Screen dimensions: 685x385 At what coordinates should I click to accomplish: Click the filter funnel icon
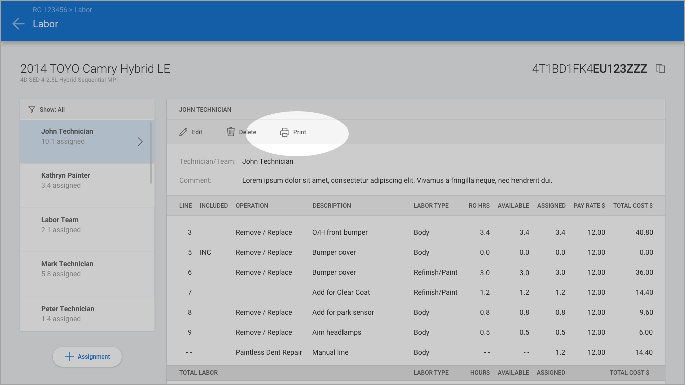(x=32, y=109)
